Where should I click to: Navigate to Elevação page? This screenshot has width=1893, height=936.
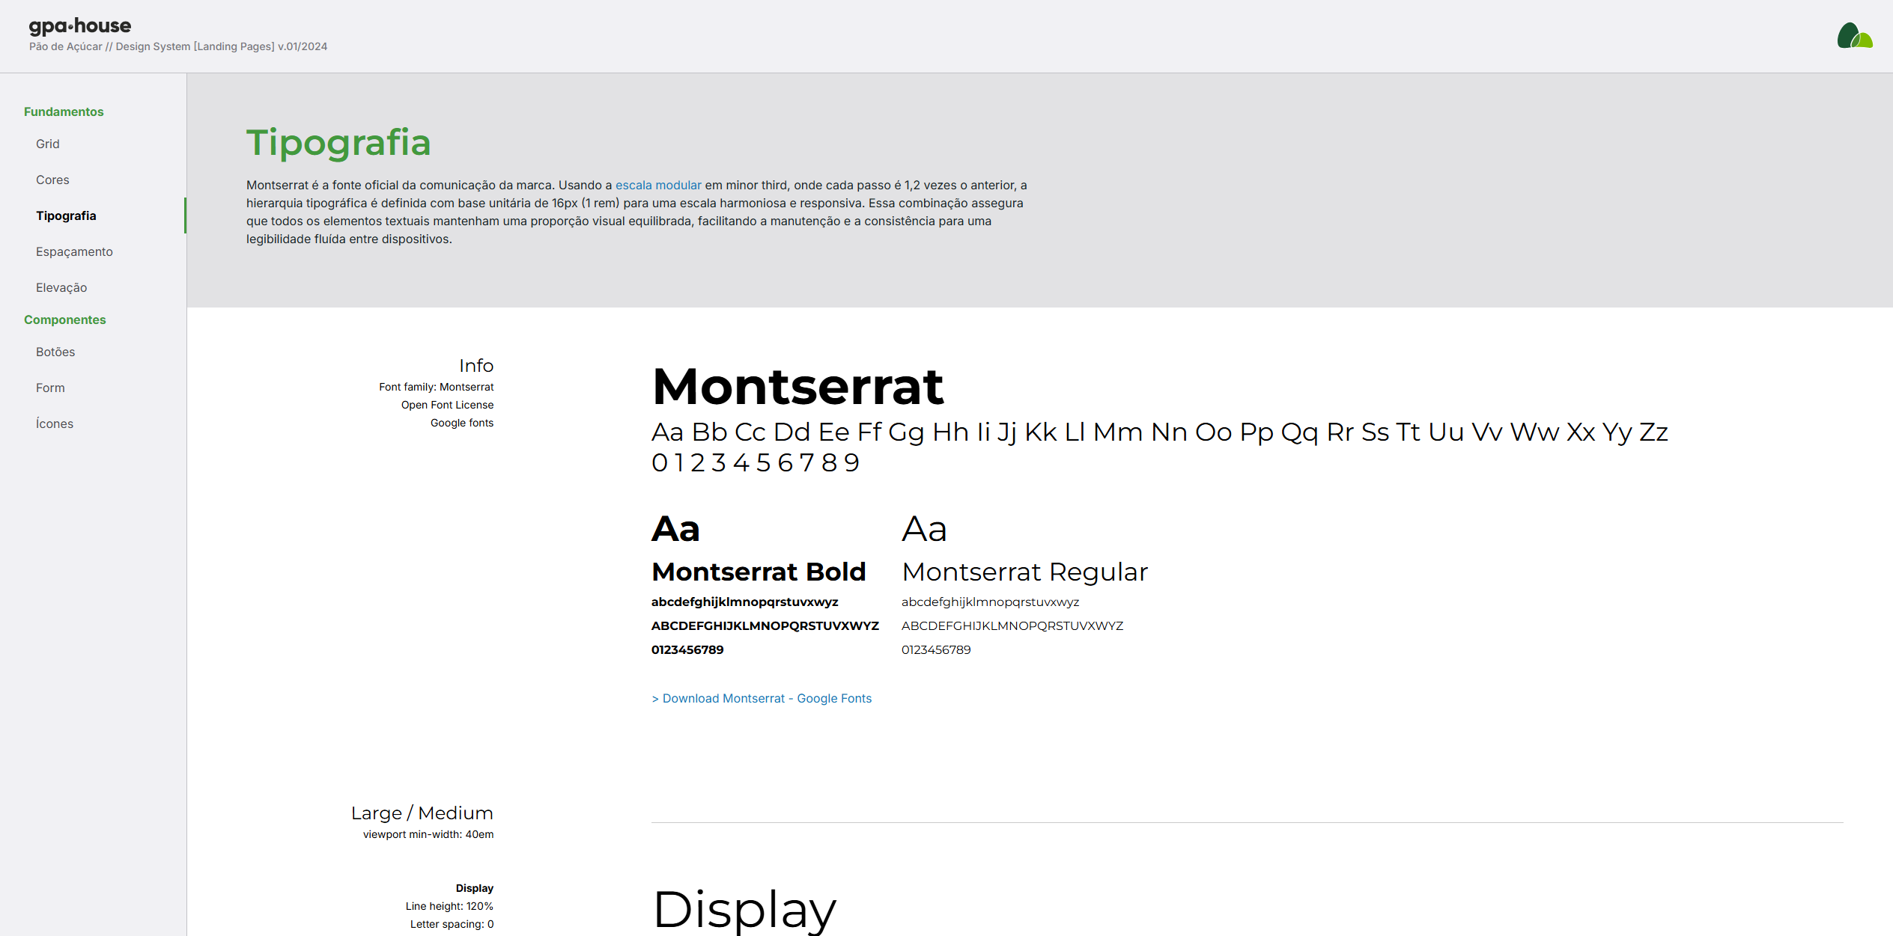coord(61,287)
